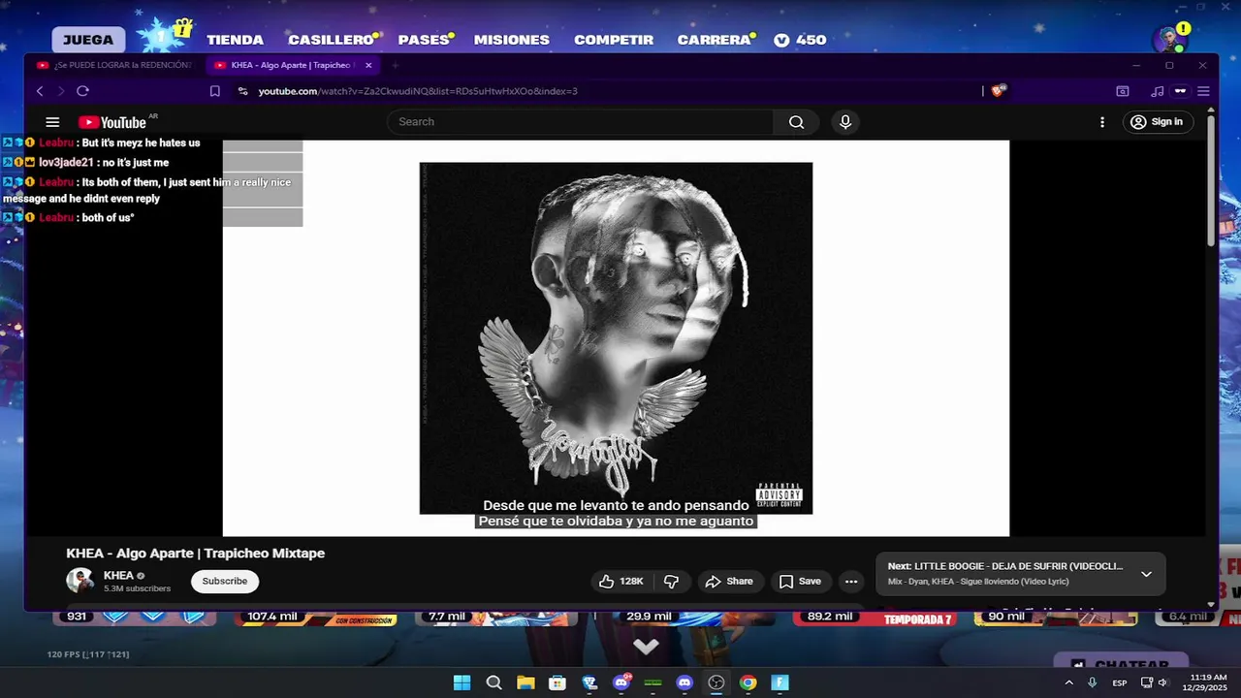The width and height of the screenshot is (1241, 698).
Task: Click the video title 'KHEA - Algo Aparte | Trapicheo Mixtape'
Action: coord(195,554)
